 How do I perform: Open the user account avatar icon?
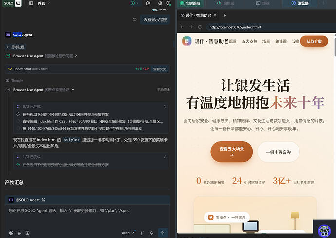[168, 3]
